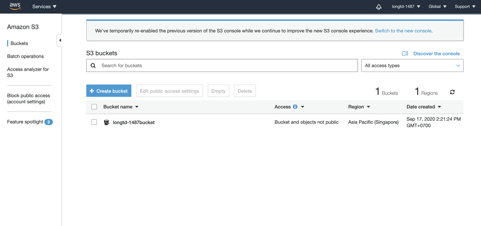Sort by the Access column arrow
This screenshot has height=226, width=481.
click(303, 107)
